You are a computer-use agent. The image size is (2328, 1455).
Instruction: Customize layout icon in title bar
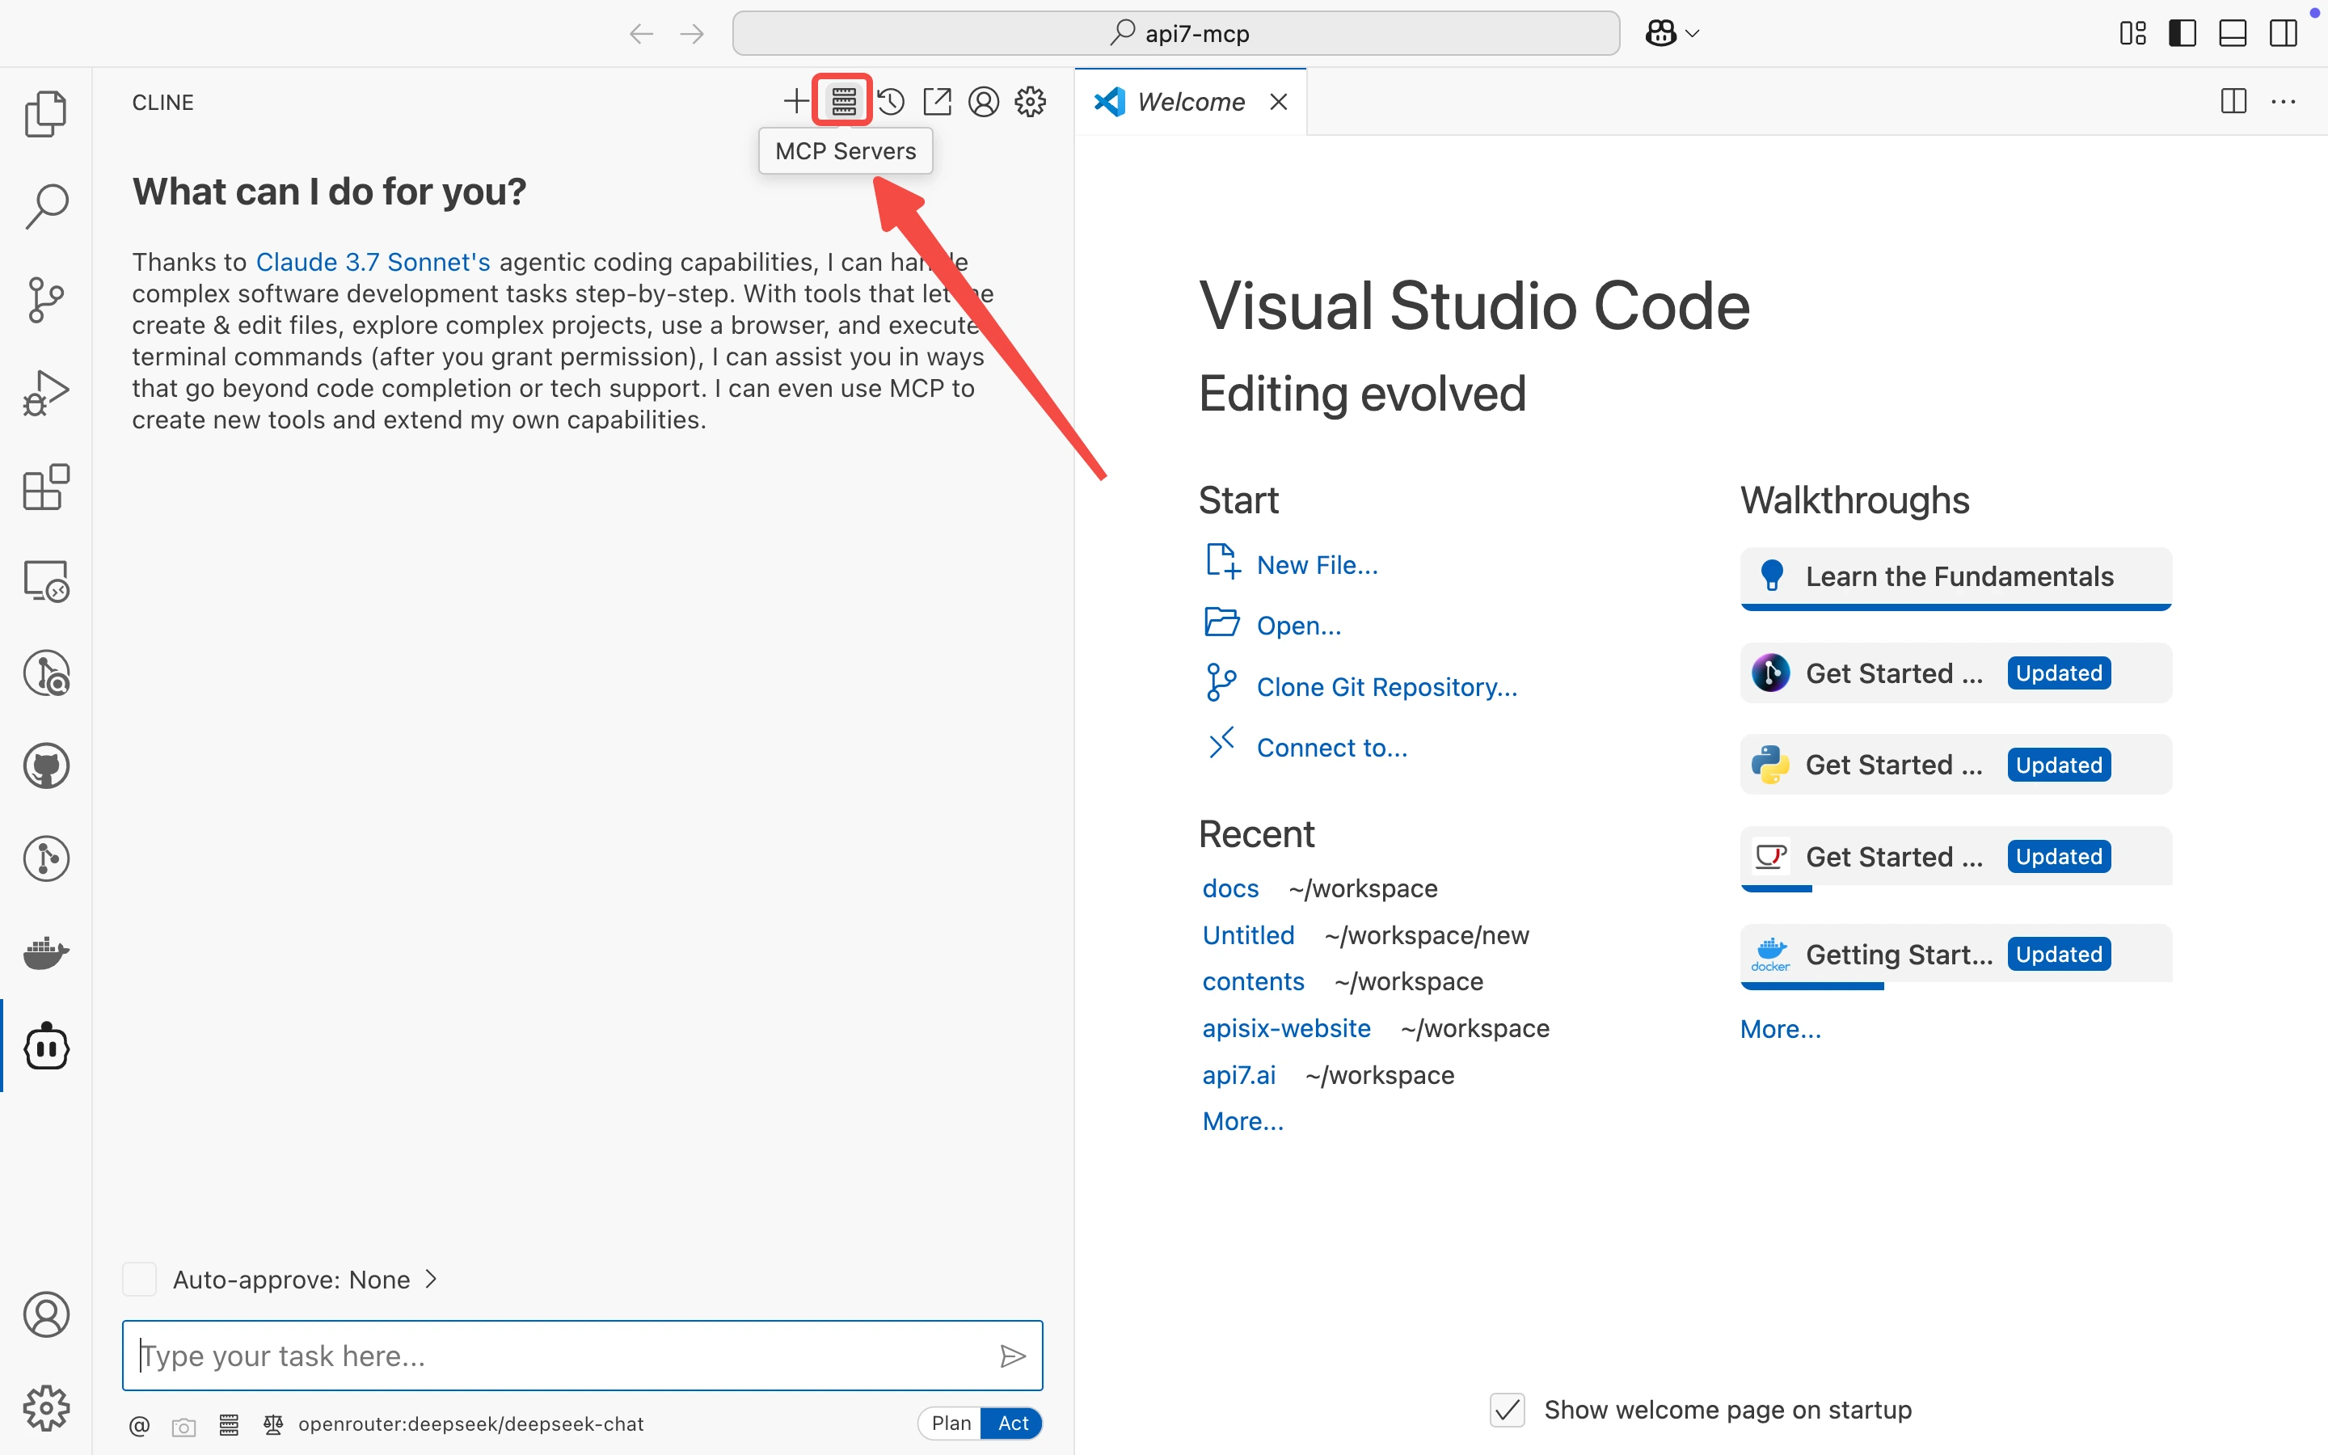pos(2132,34)
